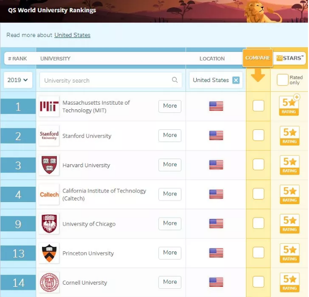309x297 pixels.
Task: Click rank number 13
Action: (x=18, y=253)
